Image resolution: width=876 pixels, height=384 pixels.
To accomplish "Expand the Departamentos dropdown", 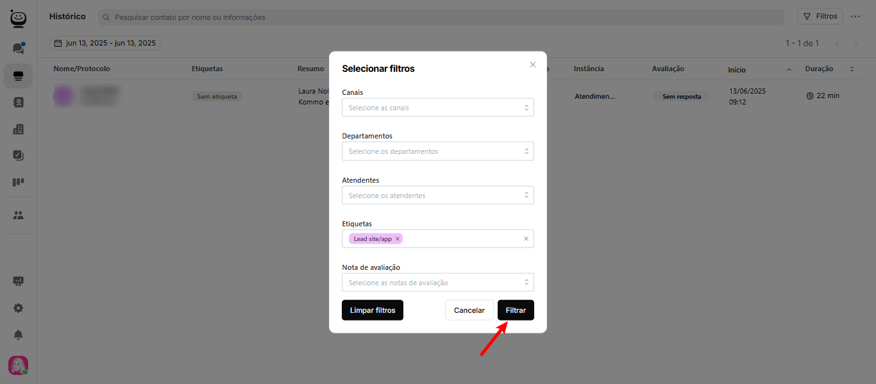I will click(437, 151).
